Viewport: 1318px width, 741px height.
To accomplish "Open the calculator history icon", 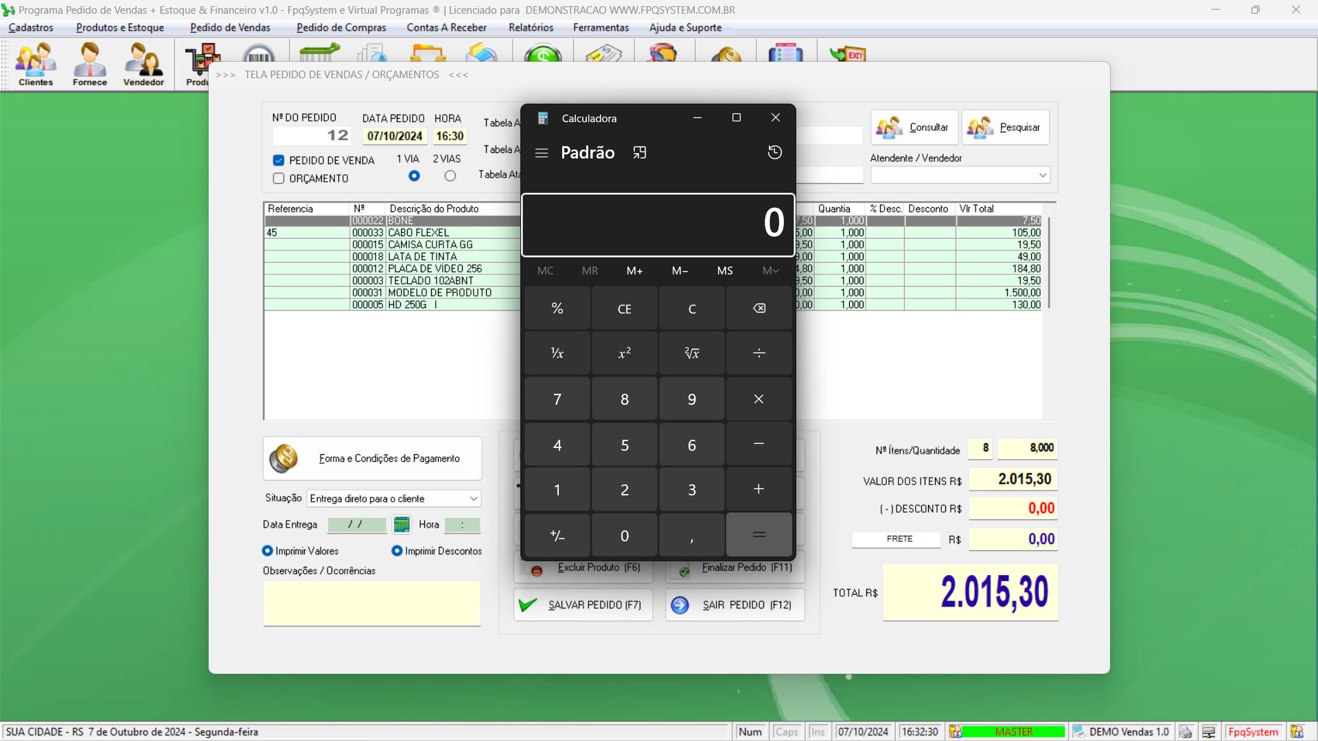I will pyautogui.click(x=774, y=152).
